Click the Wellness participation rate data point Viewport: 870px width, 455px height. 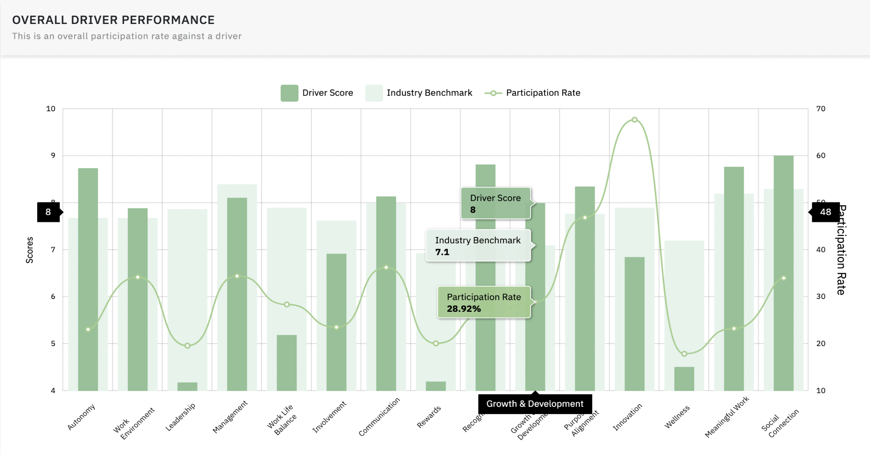(684, 354)
